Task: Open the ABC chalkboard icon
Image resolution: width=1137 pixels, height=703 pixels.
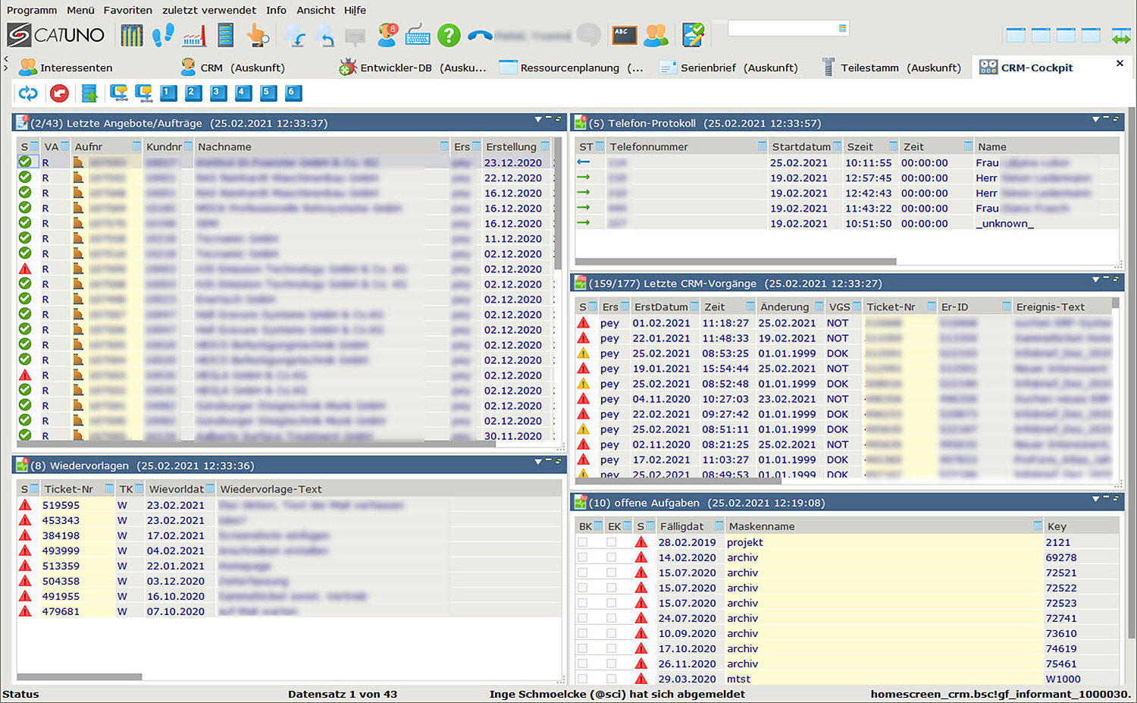Action: click(x=624, y=35)
